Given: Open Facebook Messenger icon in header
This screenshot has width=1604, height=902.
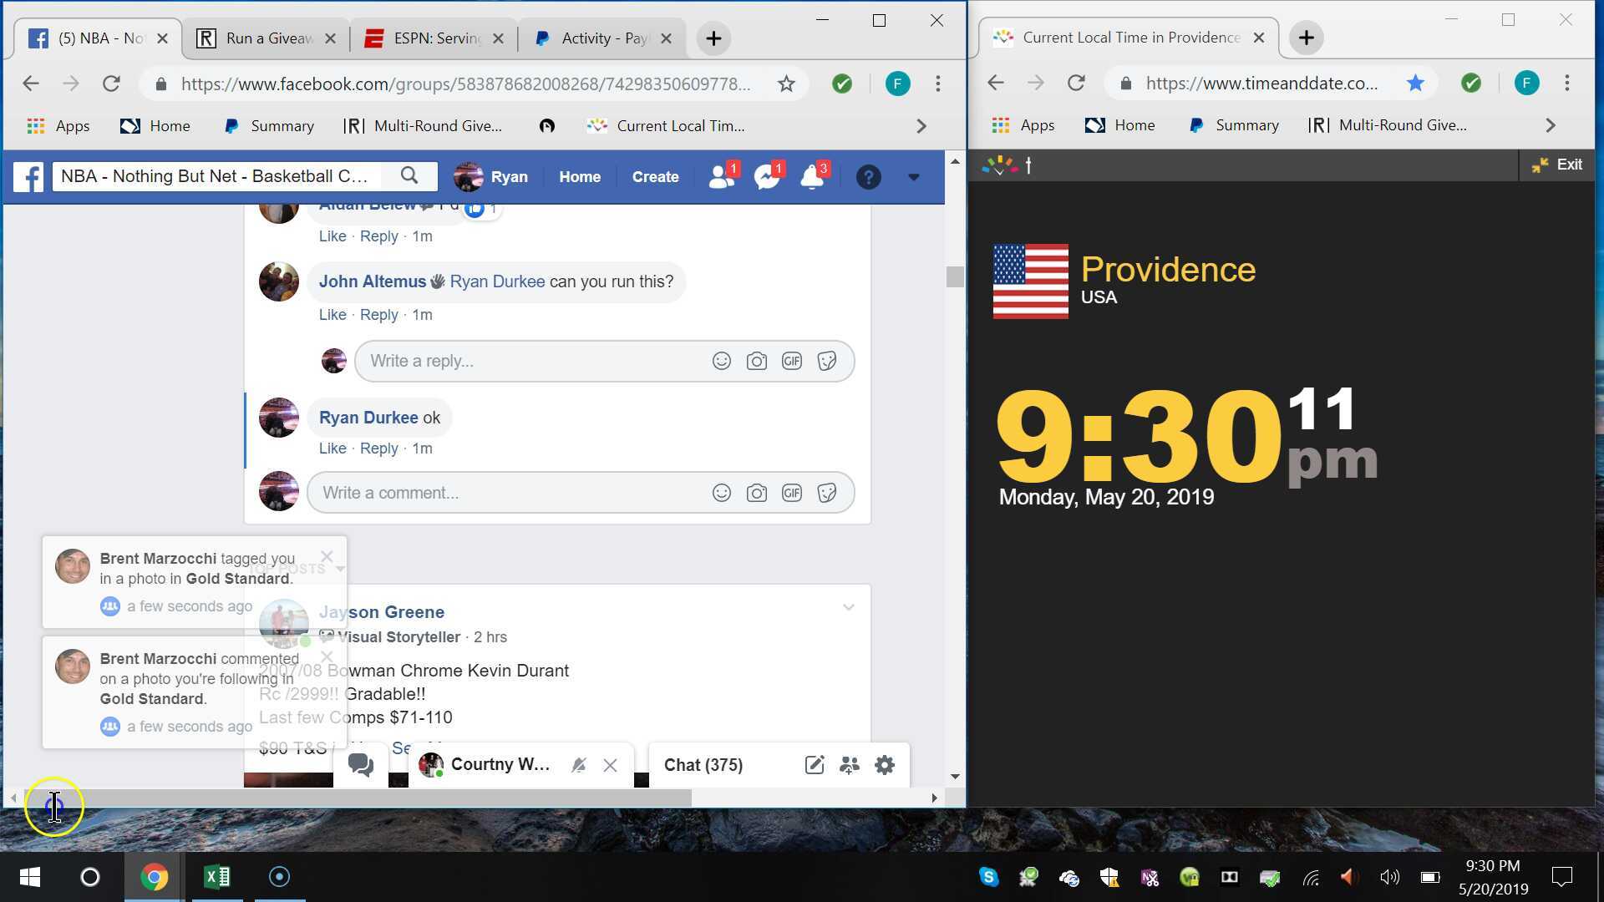Looking at the screenshot, I should [765, 177].
